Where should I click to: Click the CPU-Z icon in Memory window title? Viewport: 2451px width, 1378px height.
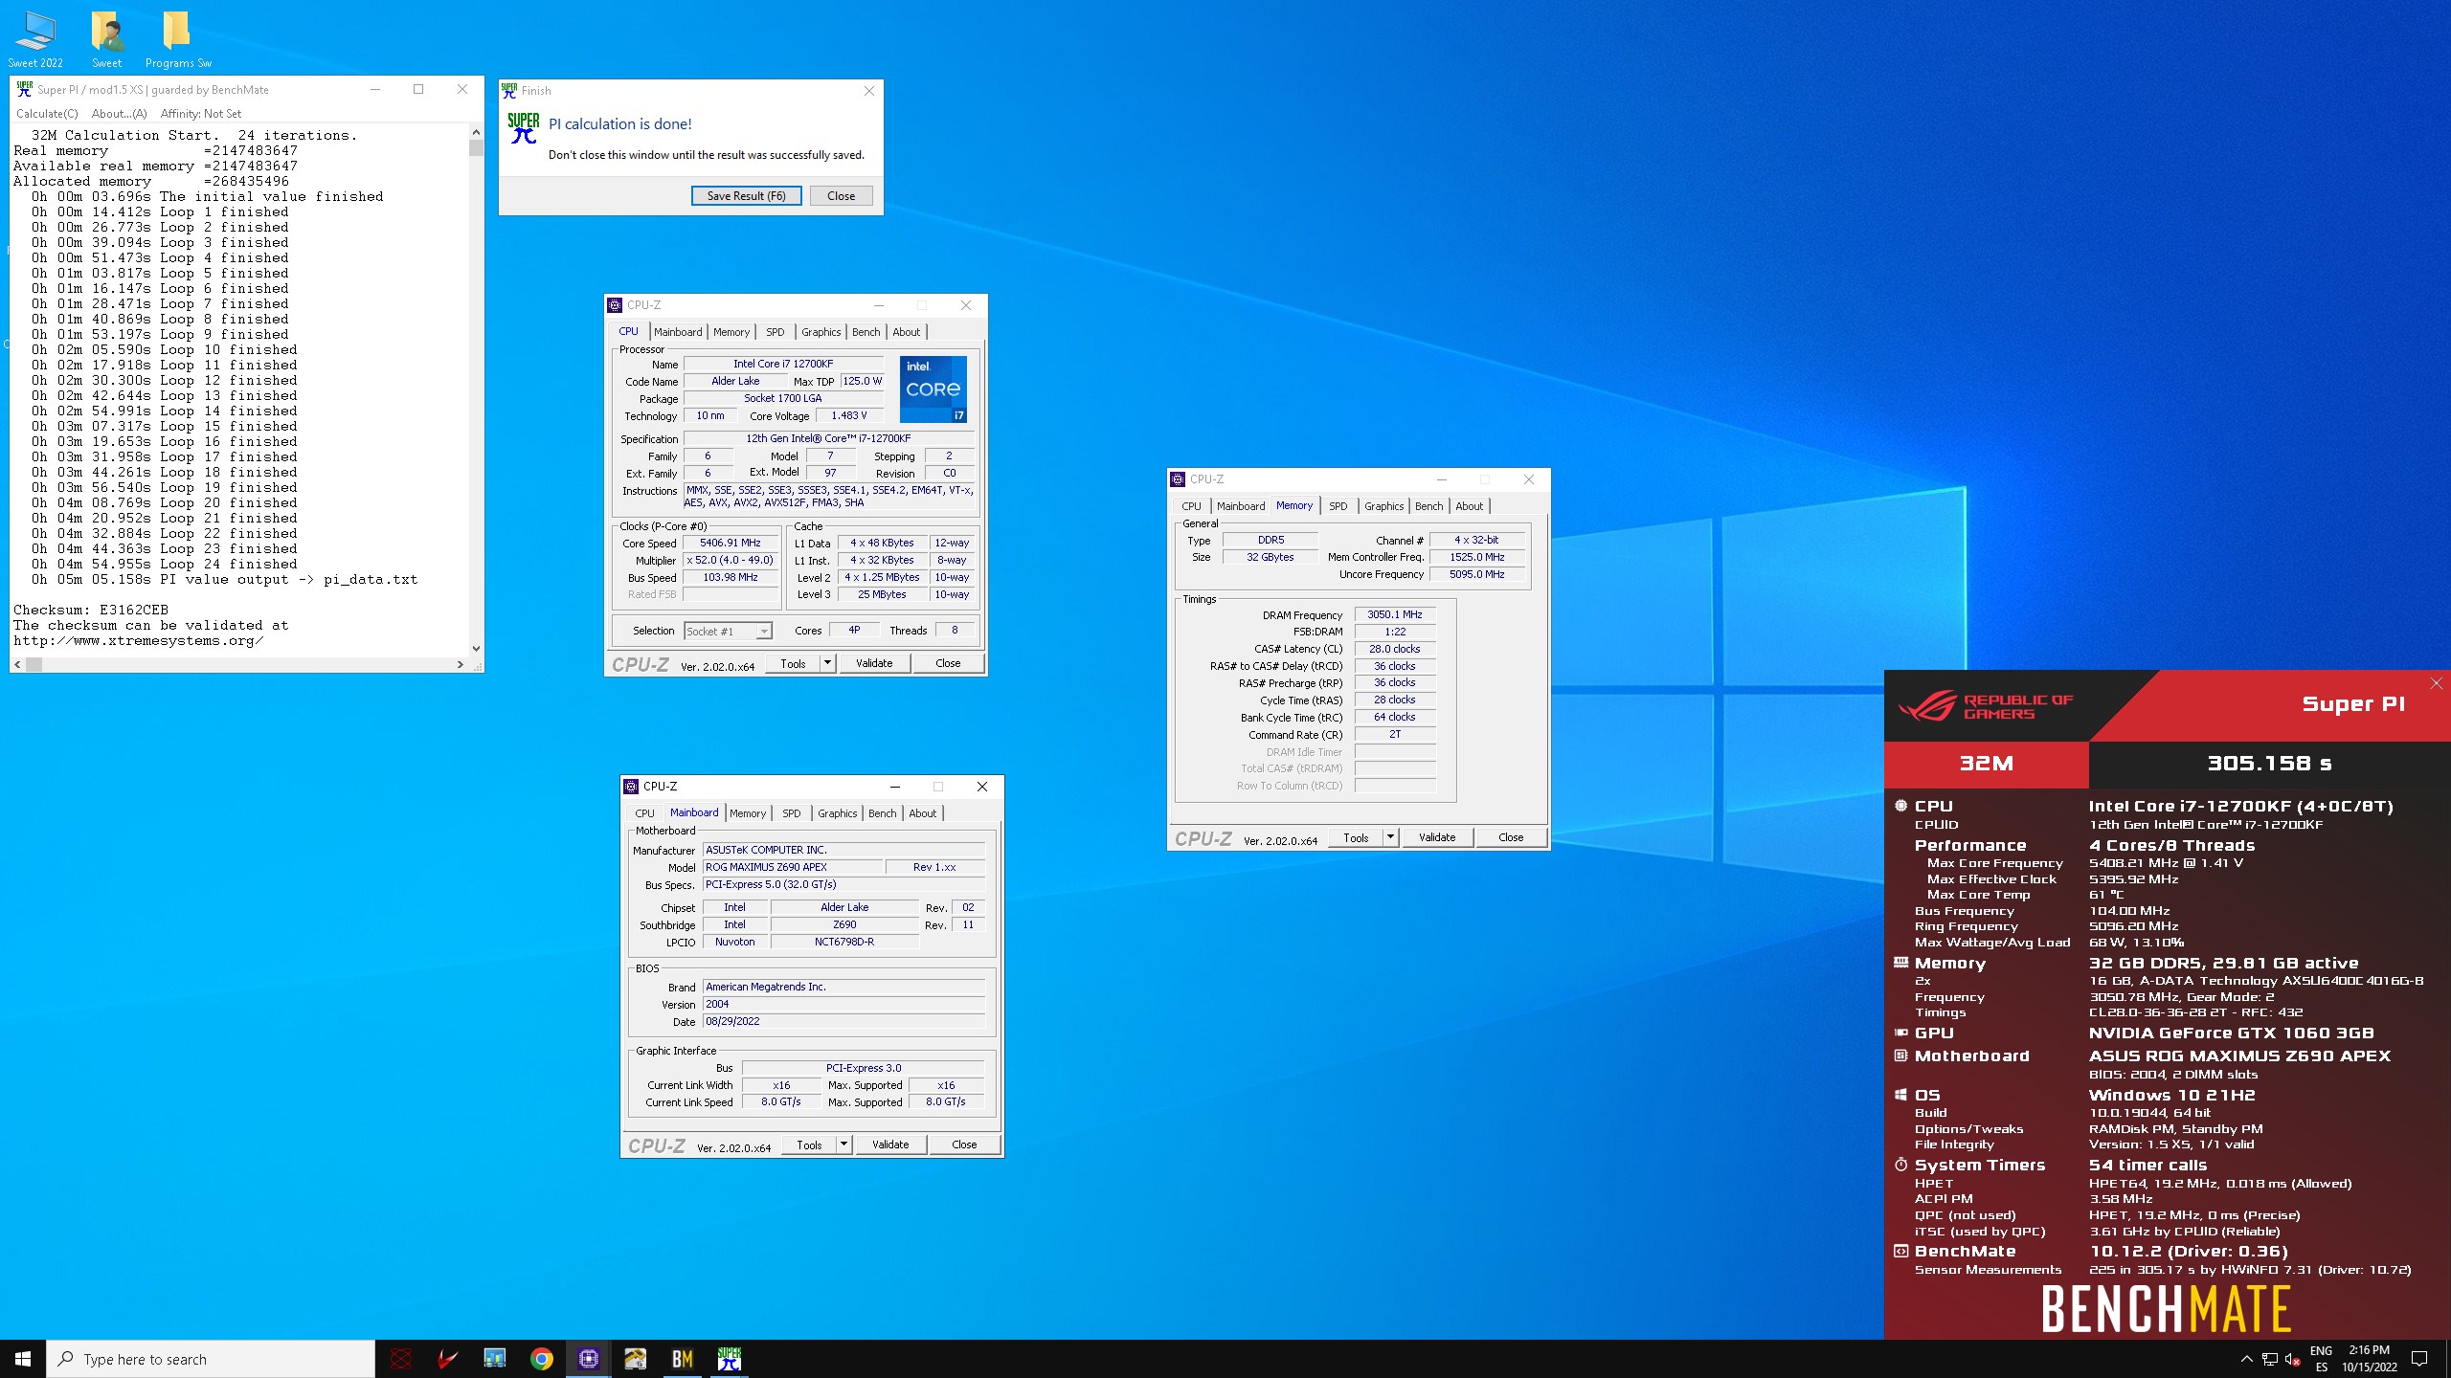1179,479
